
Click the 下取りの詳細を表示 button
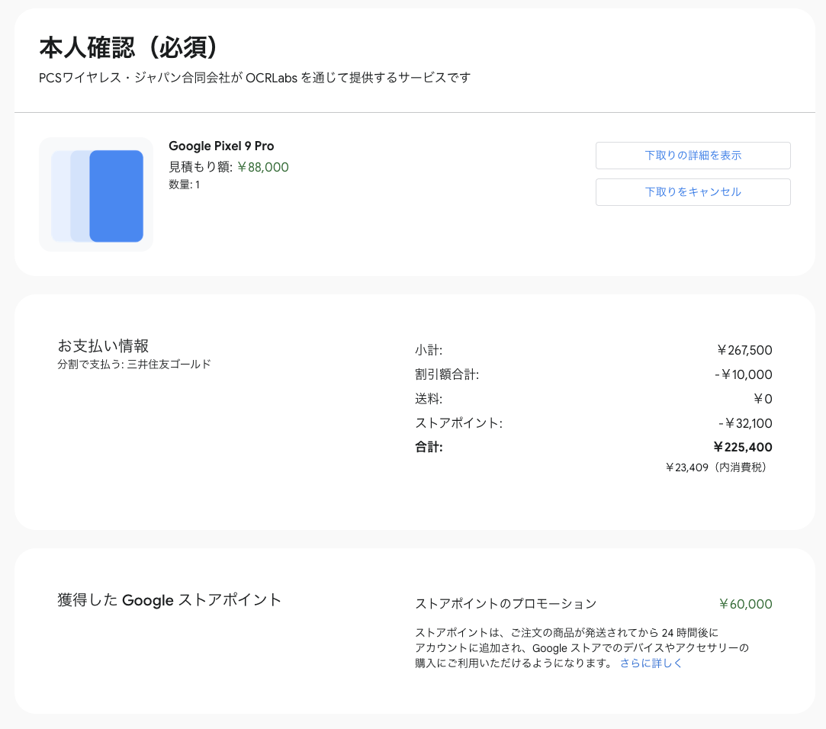[693, 156]
